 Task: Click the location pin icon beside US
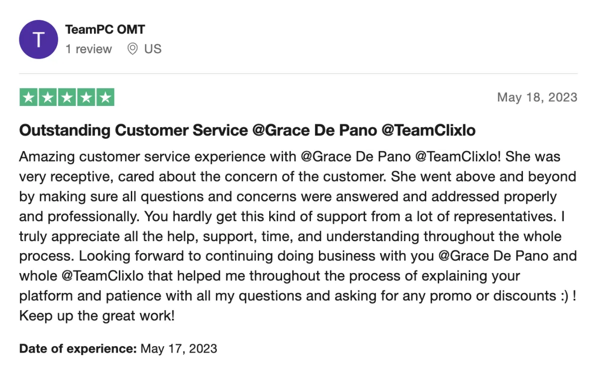coord(132,49)
